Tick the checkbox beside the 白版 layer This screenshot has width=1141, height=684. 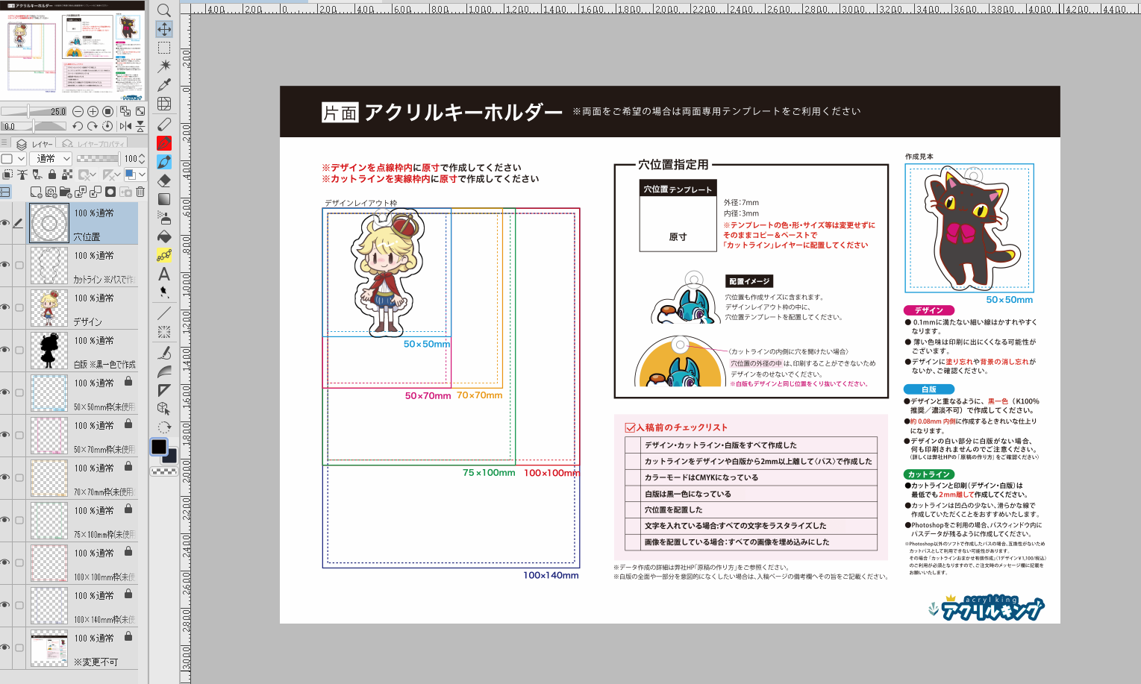[x=19, y=350]
